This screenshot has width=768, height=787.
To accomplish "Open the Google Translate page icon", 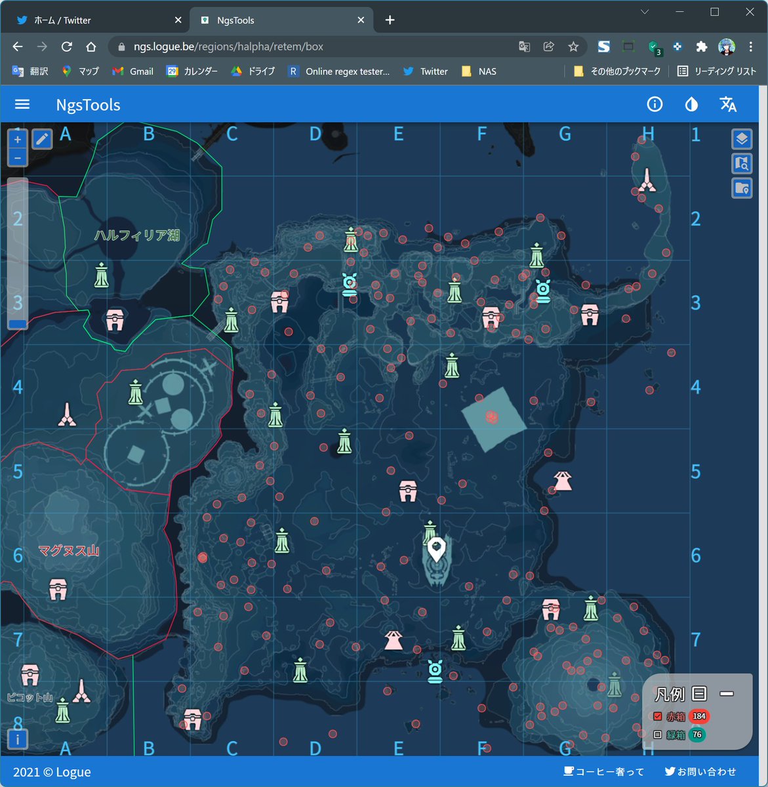I will tap(524, 47).
